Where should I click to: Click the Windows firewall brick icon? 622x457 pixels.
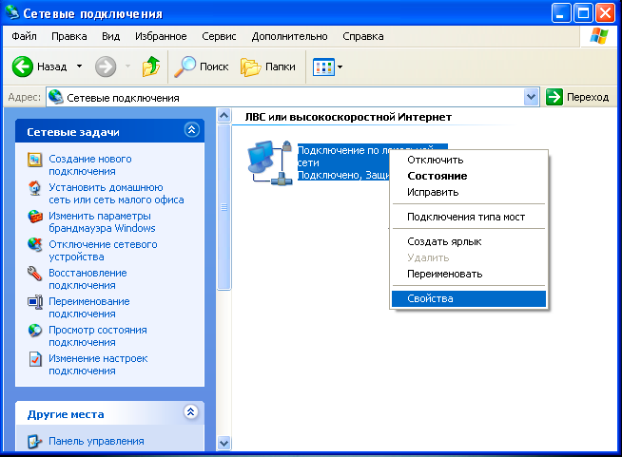(35, 217)
